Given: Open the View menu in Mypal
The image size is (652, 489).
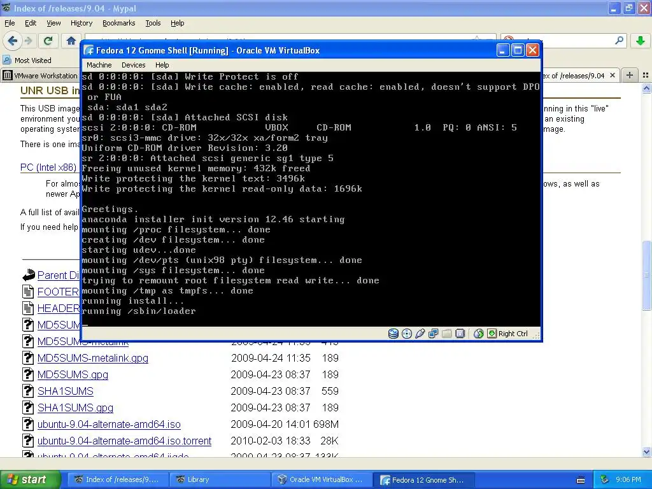Looking at the screenshot, I should 53,23.
